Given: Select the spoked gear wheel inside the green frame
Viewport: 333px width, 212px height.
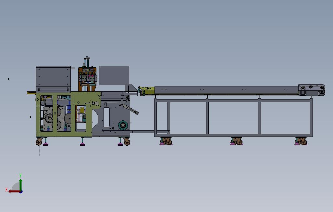Looking at the screenshot, I should (49, 118).
